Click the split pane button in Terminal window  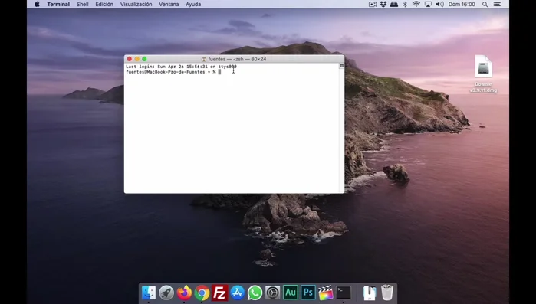[341, 66]
